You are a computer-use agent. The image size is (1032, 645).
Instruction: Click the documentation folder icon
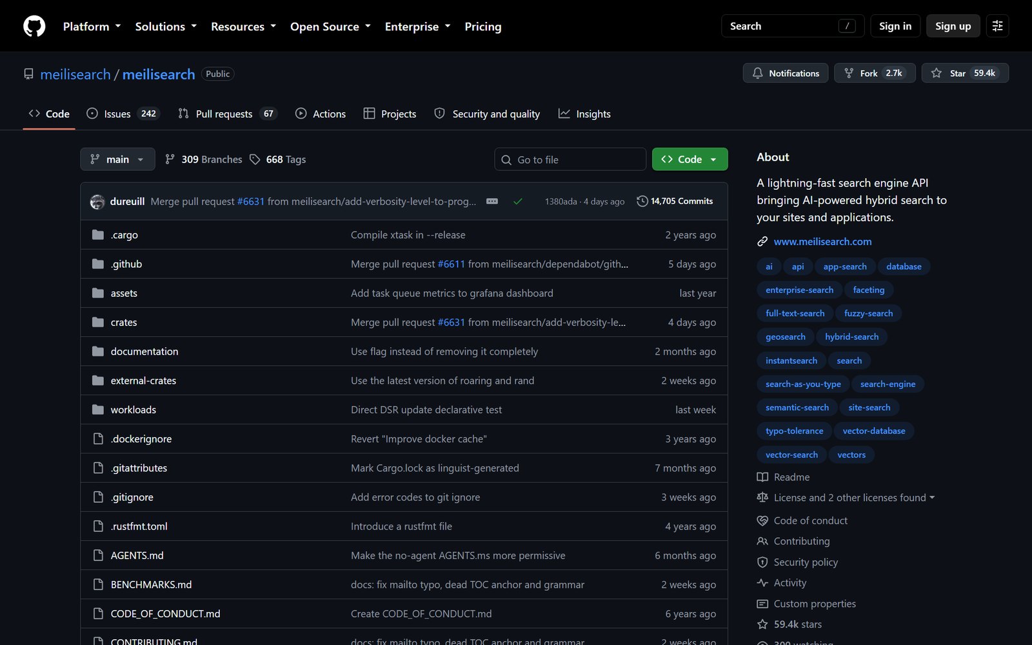coord(98,351)
